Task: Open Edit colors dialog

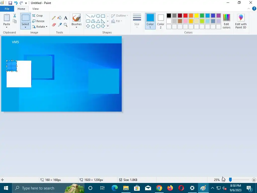Action: tap(226, 21)
